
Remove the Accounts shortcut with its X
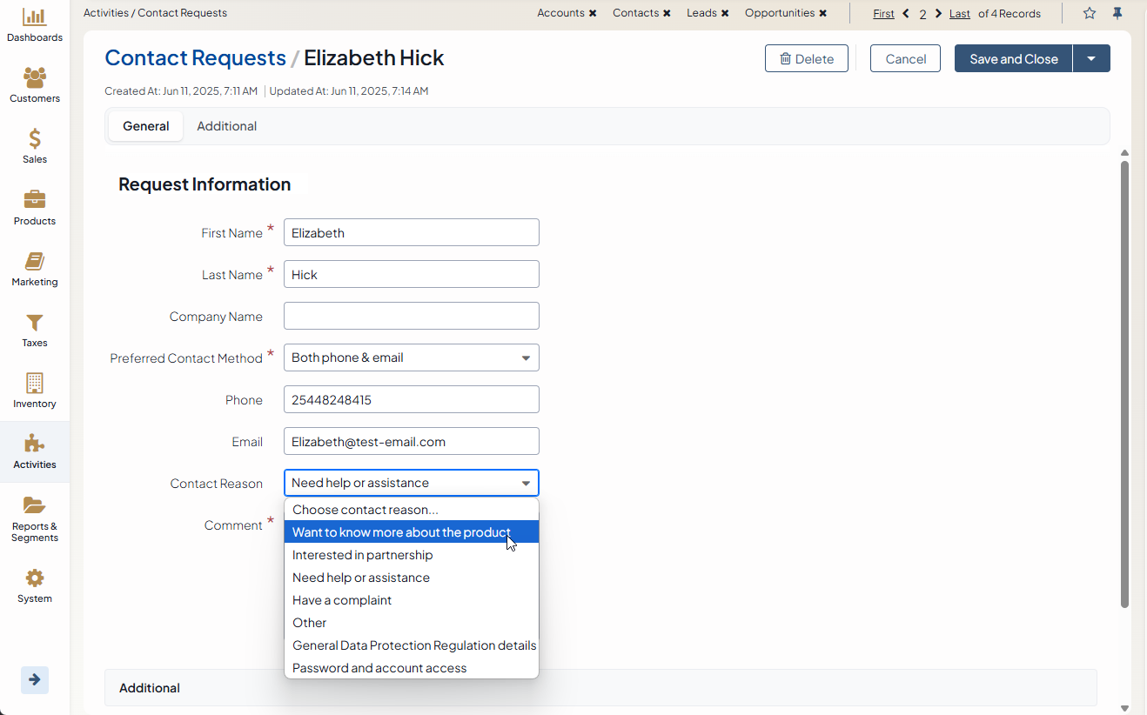coord(593,13)
